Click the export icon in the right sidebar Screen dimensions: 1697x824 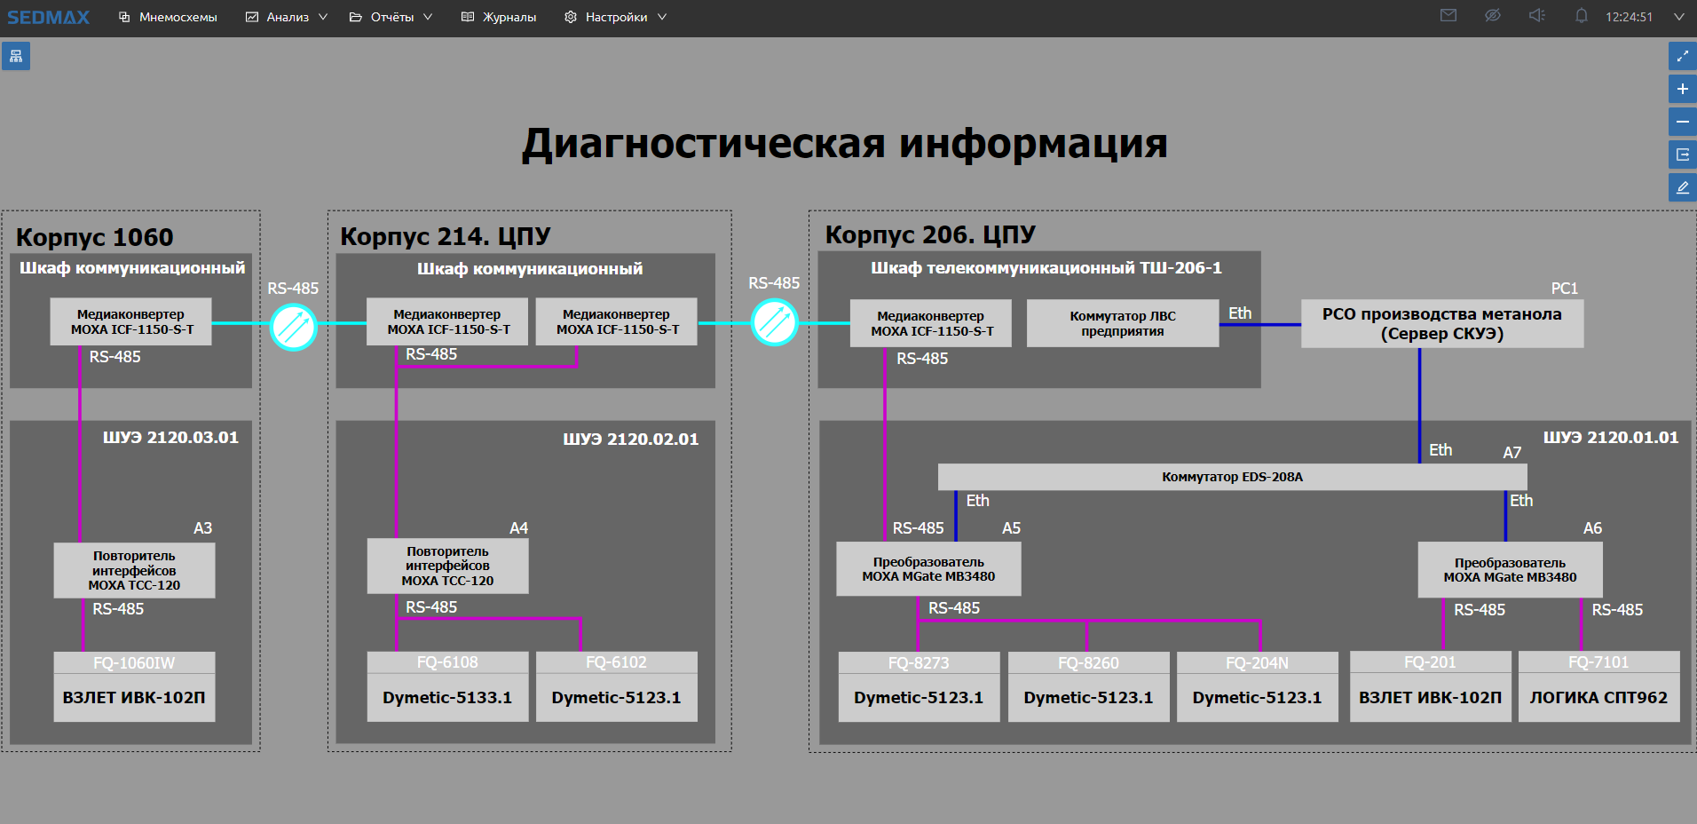1682,154
